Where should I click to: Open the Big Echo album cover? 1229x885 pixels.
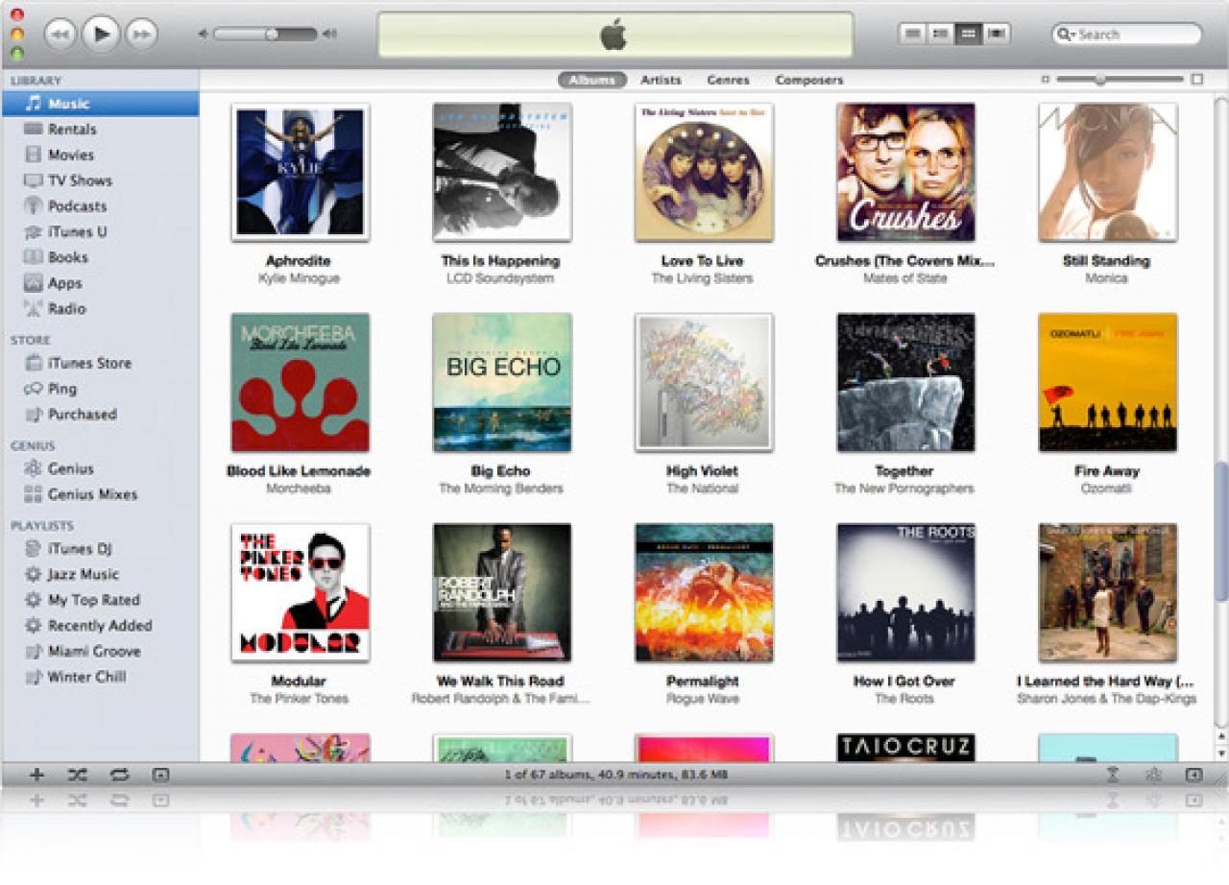[501, 382]
